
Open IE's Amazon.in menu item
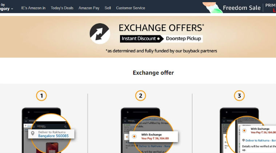tap(33, 8)
